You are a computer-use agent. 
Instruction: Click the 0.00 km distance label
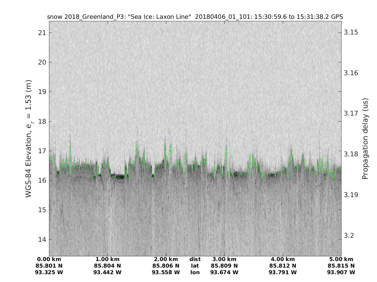[49, 259]
